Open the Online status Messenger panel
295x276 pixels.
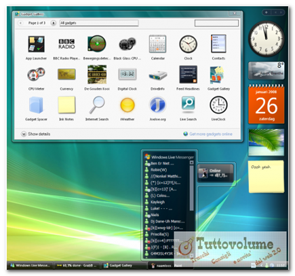[x=216, y=173]
